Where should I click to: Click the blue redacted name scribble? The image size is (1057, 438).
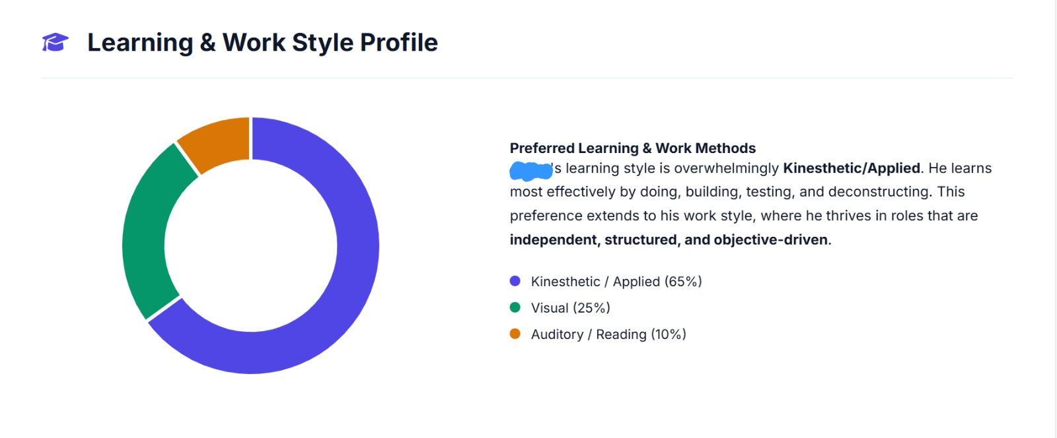point(530,171)
